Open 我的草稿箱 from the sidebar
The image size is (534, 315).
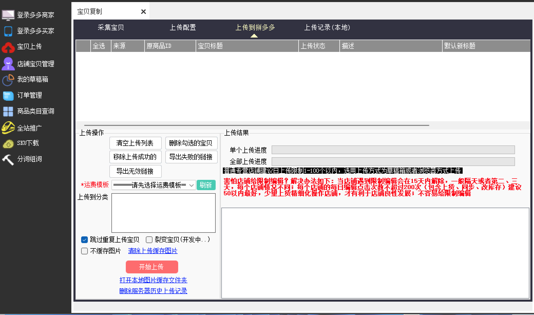[33, 79]
